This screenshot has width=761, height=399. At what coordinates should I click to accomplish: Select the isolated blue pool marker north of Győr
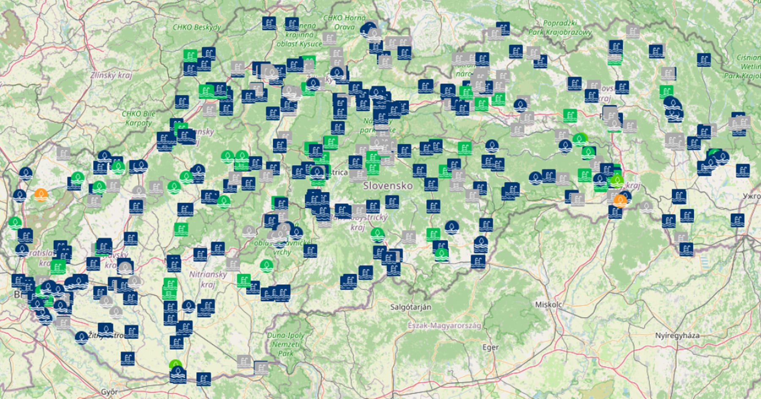point(128,358)
